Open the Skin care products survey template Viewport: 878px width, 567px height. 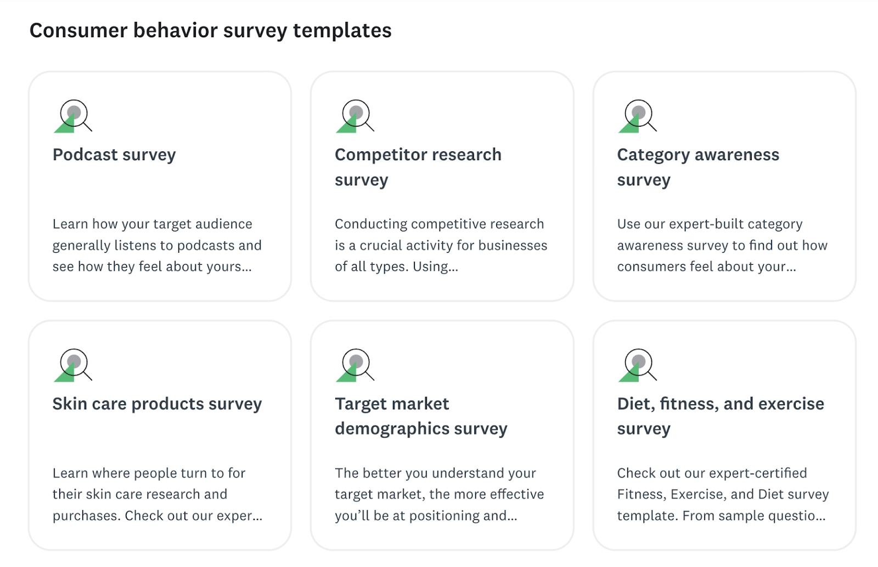coord(157,404)
